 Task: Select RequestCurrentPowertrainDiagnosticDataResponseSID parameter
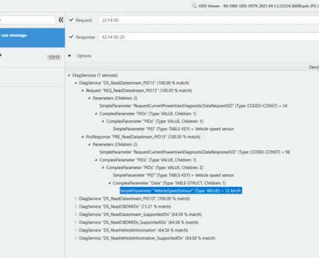point(195,152)
